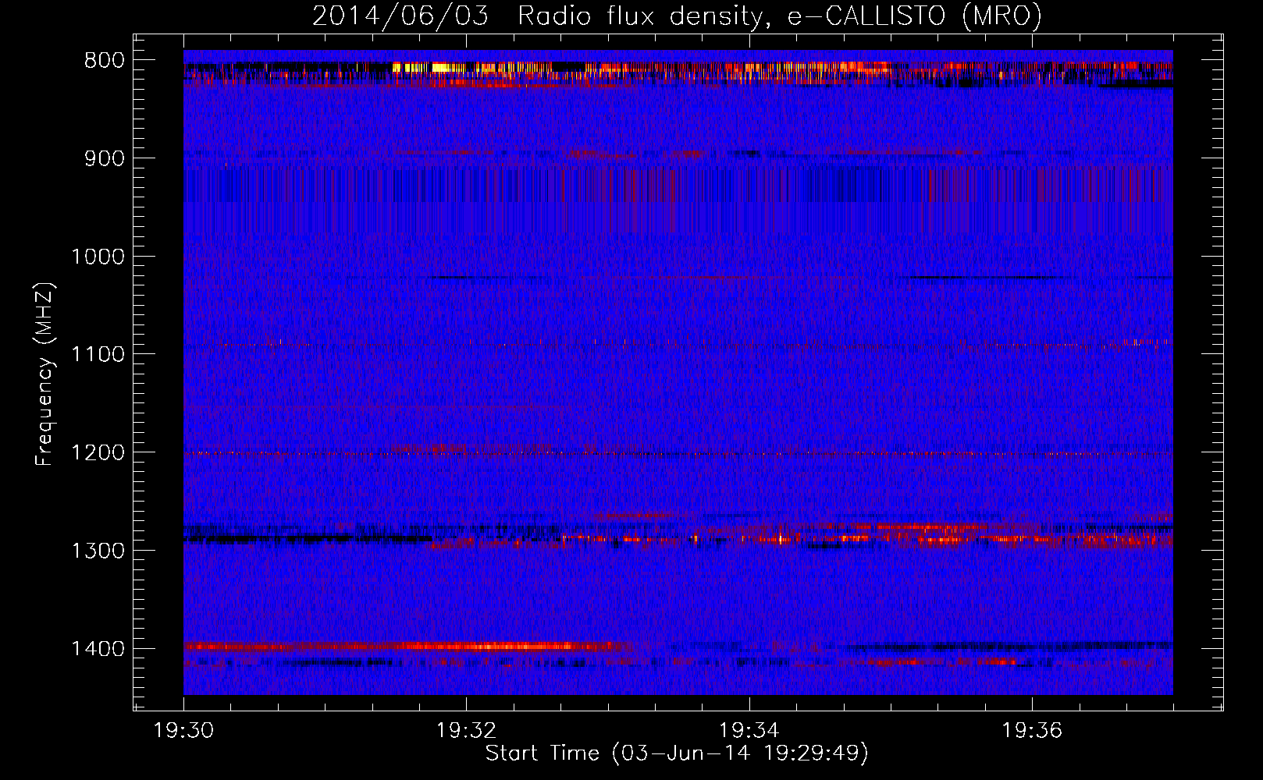Screen dimensions: 1263x780
Task: Click the 19:36 time tick label
Action: tap(1033, 731)
